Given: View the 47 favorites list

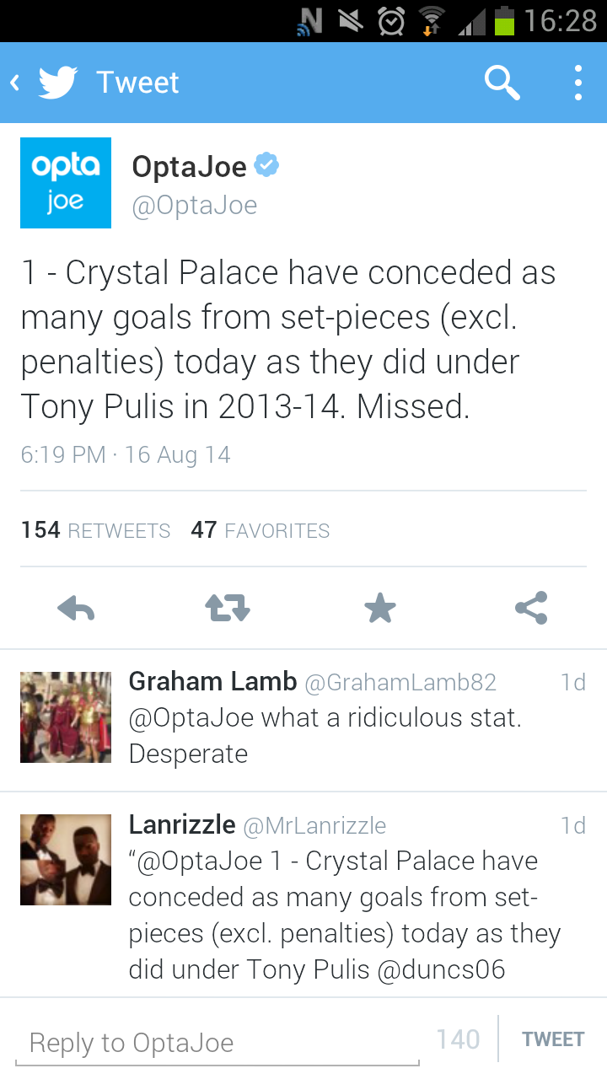Looking at the screenshot, I should tap(260, 530).
